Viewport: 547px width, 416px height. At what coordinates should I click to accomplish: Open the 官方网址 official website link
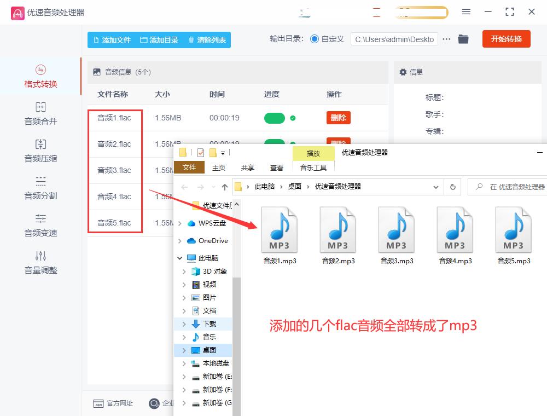tap(113, 403)
